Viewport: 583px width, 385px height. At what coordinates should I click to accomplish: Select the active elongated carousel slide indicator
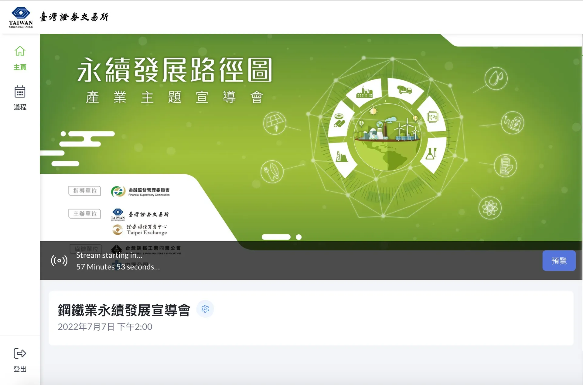pos(276,237)
